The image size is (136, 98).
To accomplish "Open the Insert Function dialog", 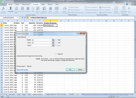I will coord(3,10).
